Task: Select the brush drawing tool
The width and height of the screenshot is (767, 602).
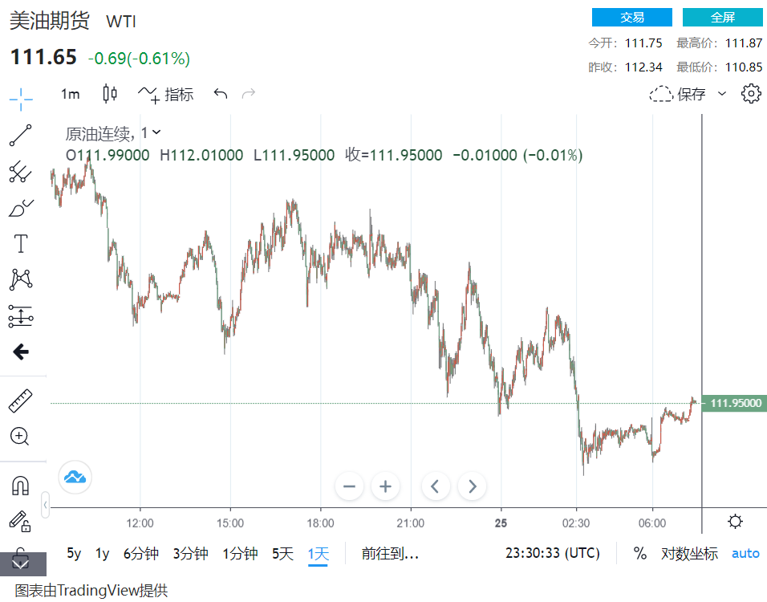Action: click(x=21, y=208)
